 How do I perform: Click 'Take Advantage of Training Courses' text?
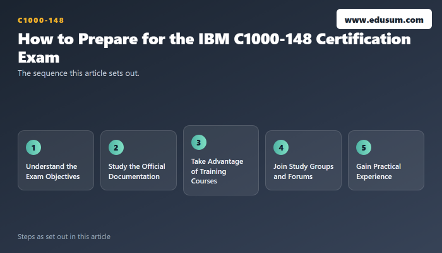[x=217, y=171]
